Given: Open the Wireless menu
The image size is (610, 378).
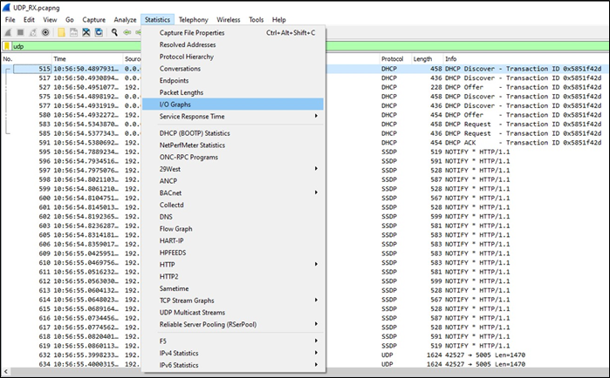Looking at the screenshot, I should (229, 20).
